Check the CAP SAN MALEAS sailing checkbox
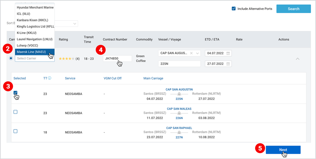 pyautogui.click(x=15, y=112)
